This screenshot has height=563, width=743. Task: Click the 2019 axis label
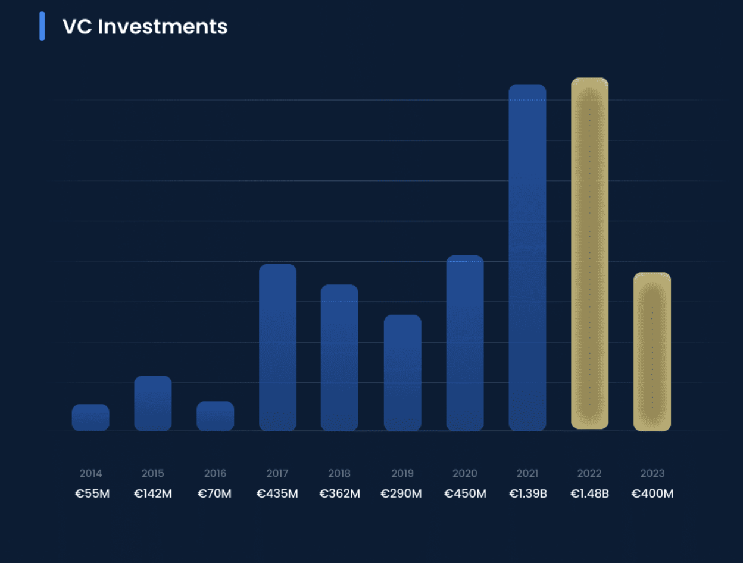point(402,474)
